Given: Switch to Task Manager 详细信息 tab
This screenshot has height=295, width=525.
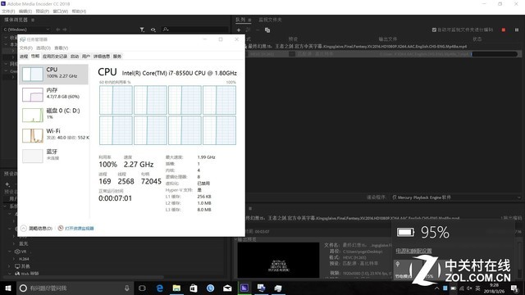Looking at the screenshot, I should tap(102, 57).
